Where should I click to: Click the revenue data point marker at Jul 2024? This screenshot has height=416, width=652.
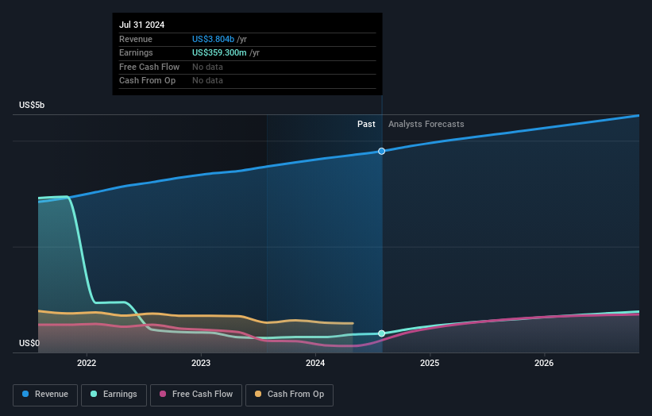[381, 152]
